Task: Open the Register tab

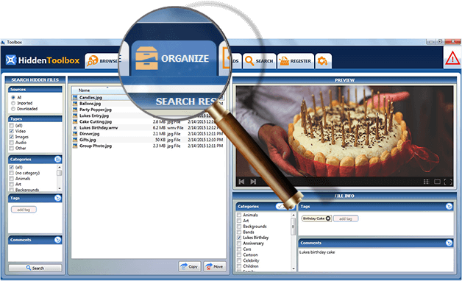Action: point(296,61)
